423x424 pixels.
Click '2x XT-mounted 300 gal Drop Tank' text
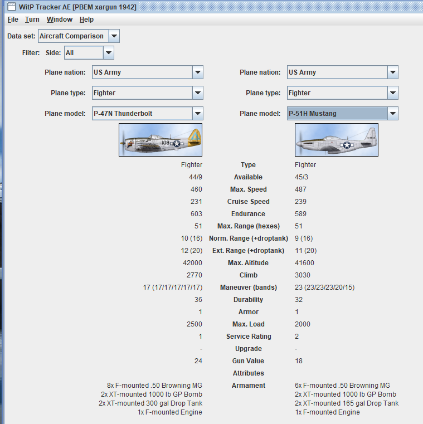(x=150, y=403)
